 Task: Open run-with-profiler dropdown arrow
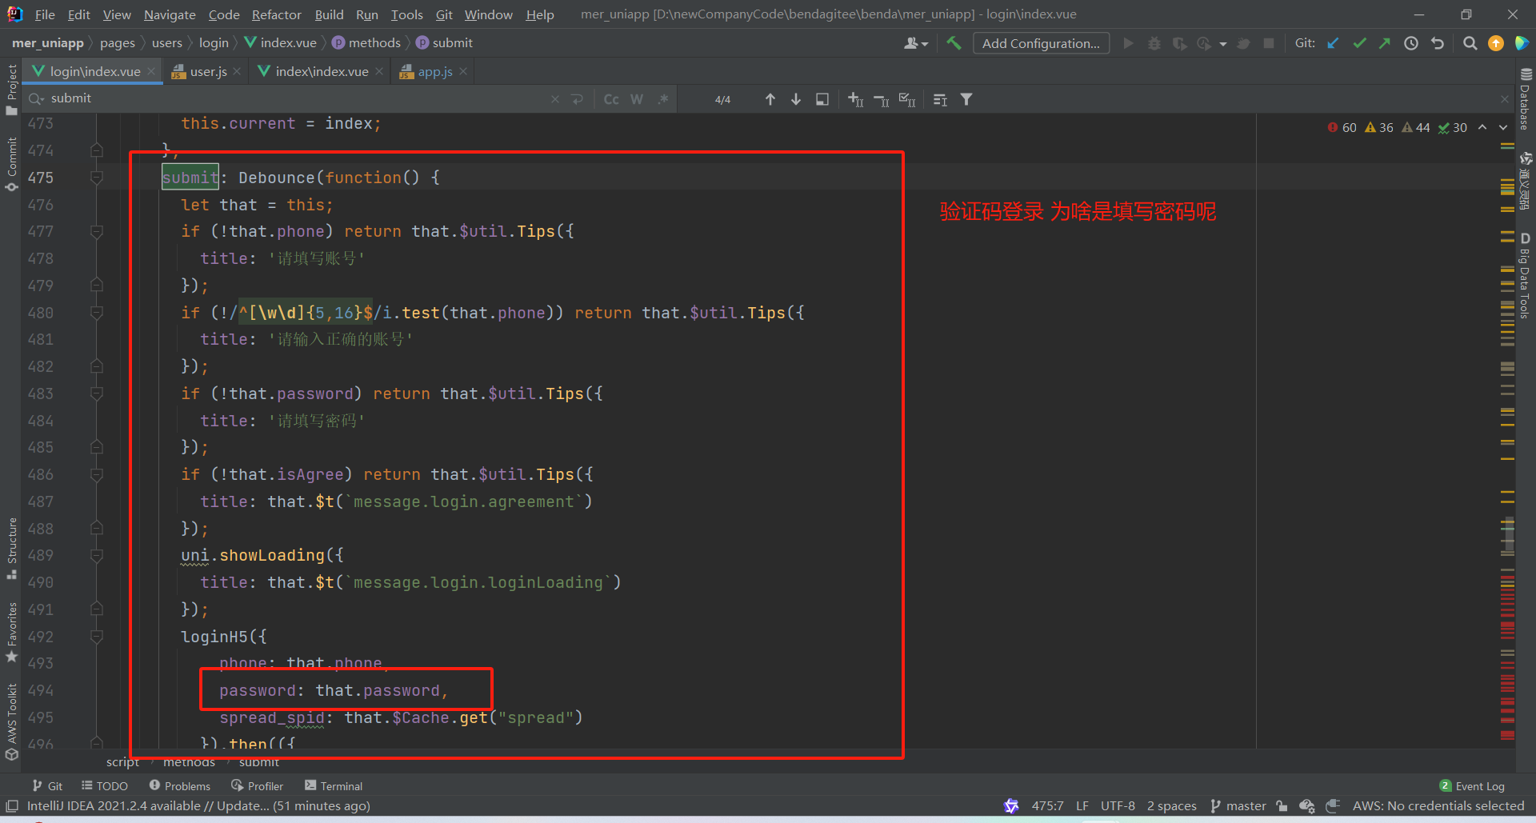1223,44
